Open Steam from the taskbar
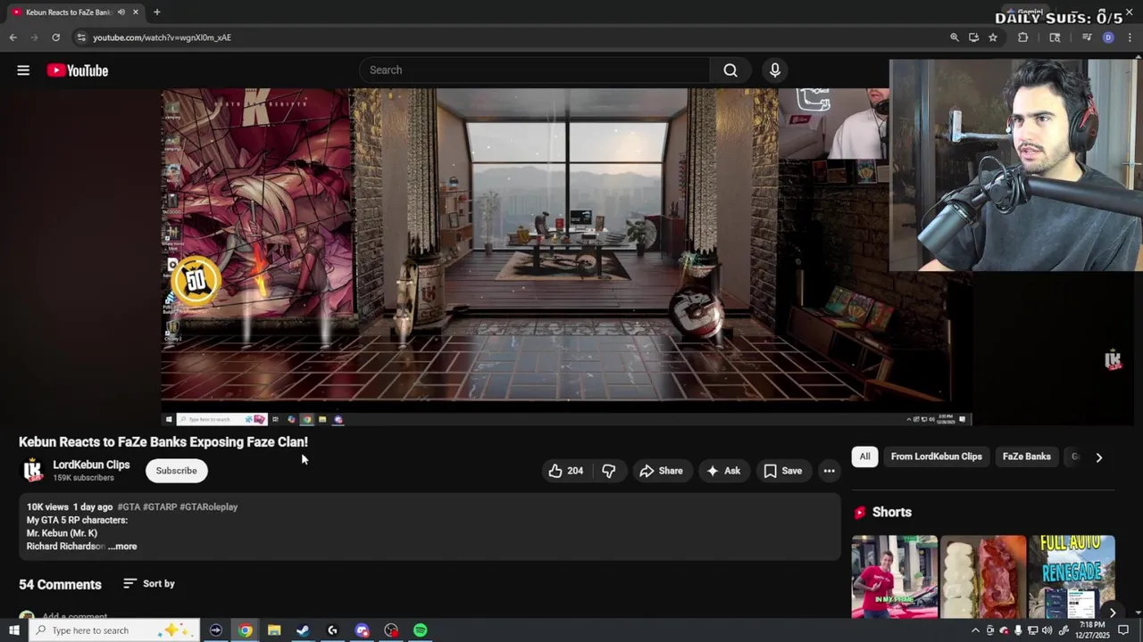This screenshot has height=642, width=1143. 304,630
